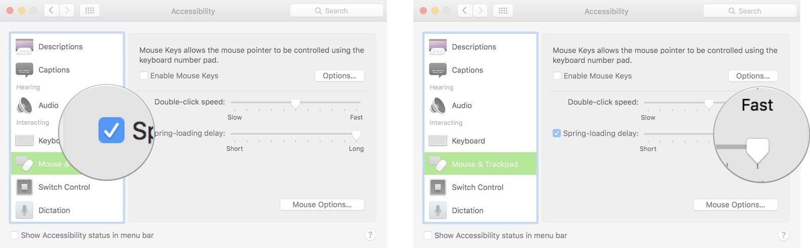Click the Descriptions icon in the left window
Viewport: 810px width, 248px height.
24,46
